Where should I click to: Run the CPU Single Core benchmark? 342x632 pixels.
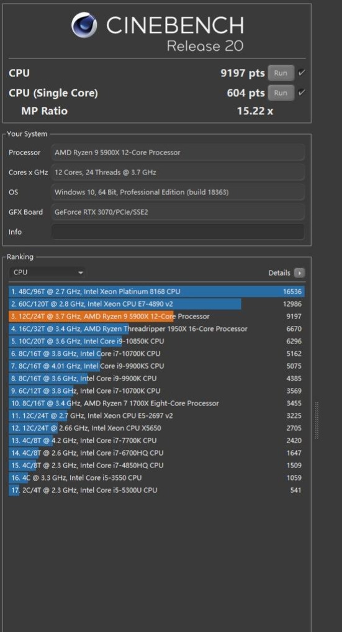(281, 93)
